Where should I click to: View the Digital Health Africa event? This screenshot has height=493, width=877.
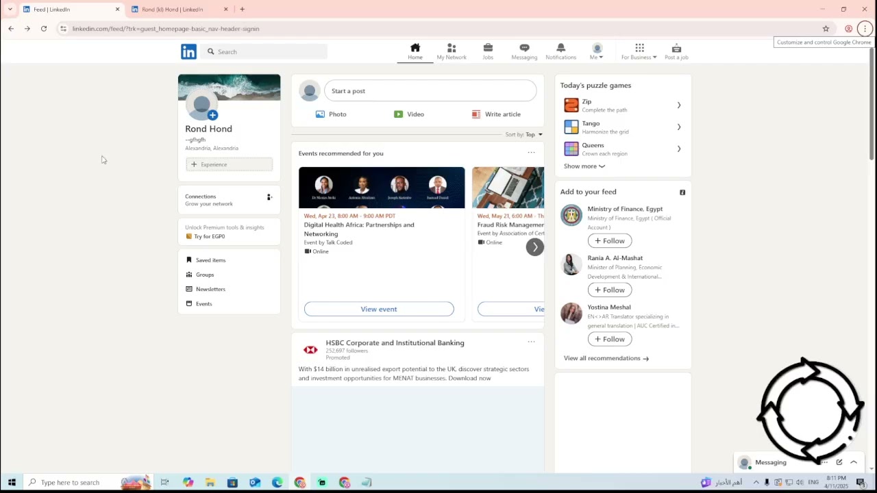(x=379, y=309)
